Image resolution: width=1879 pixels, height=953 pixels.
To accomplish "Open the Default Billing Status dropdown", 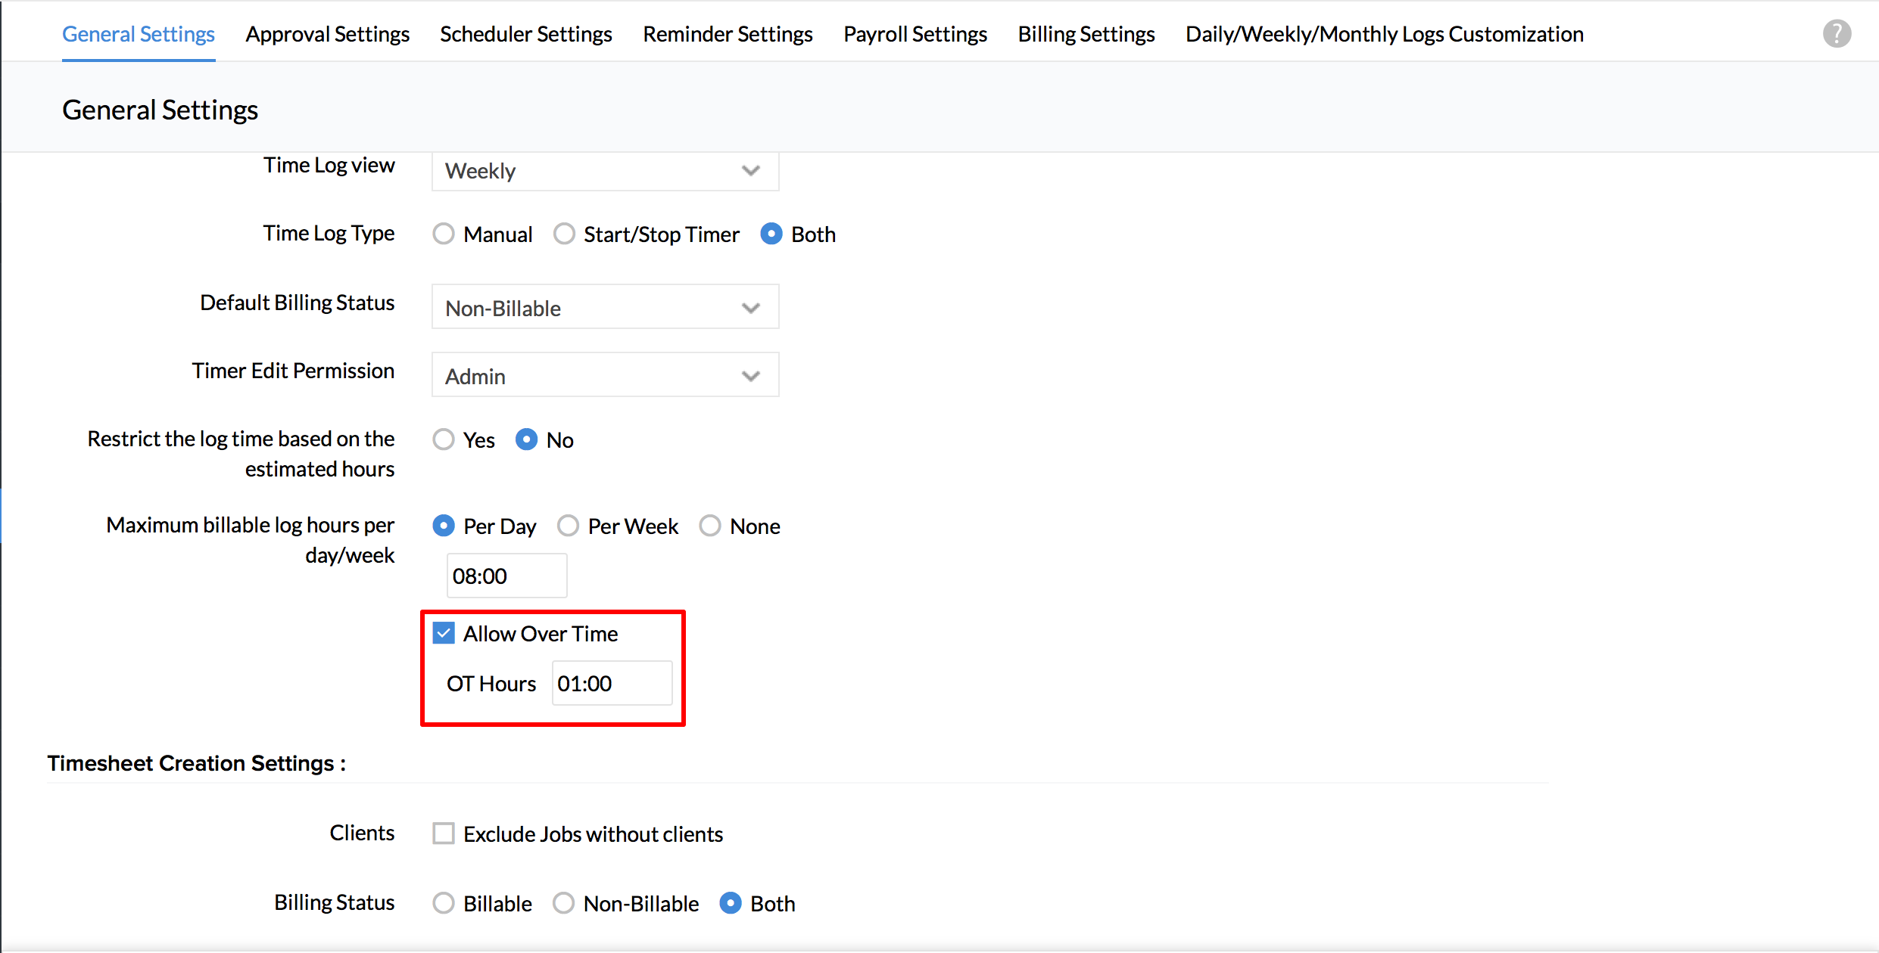I will click(x=605, y=307).
